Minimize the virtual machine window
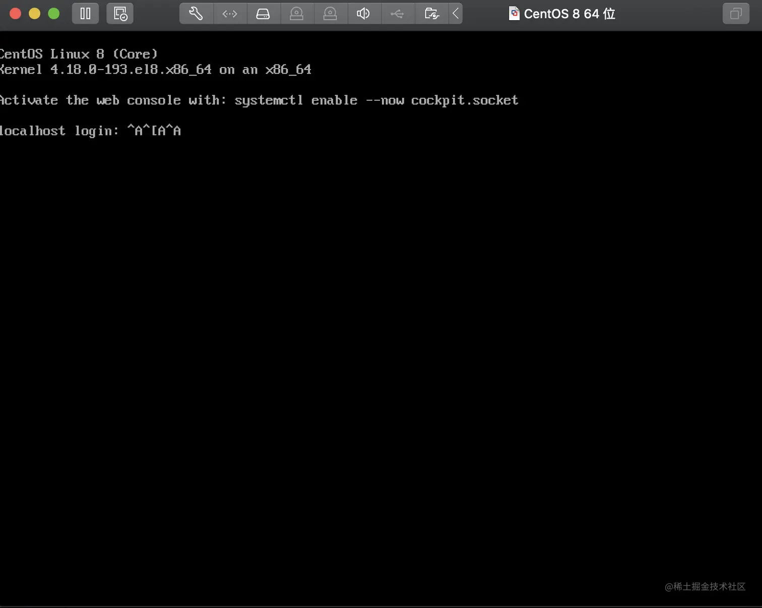The image size is (762, 608). coord(35,14)
